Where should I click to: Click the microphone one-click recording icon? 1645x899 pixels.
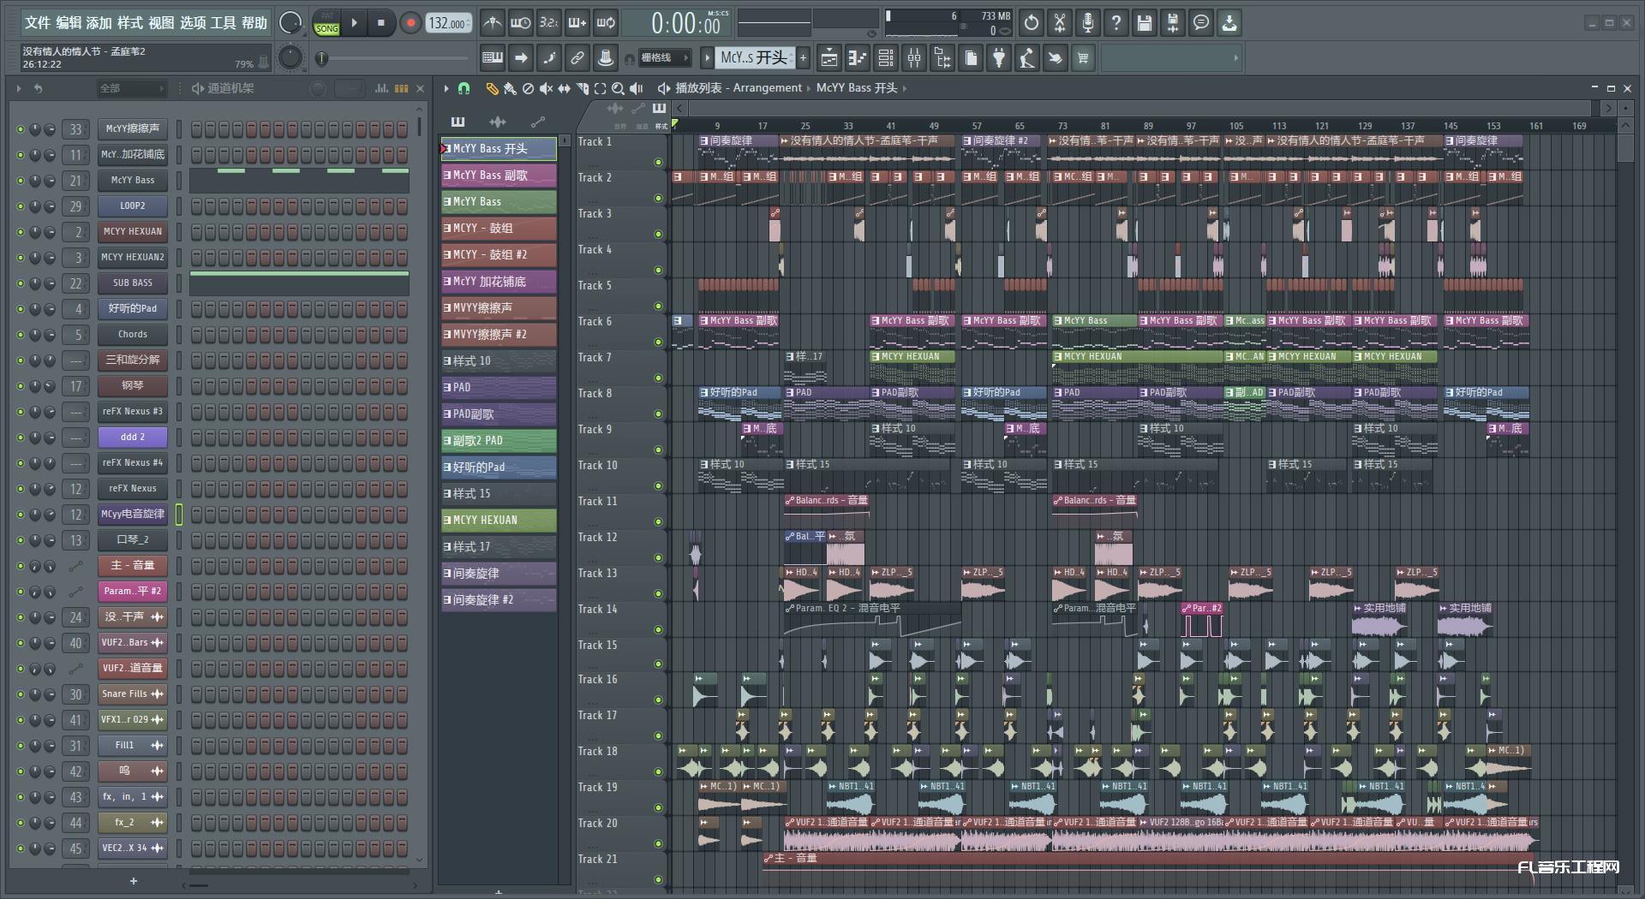point(1088,23)
